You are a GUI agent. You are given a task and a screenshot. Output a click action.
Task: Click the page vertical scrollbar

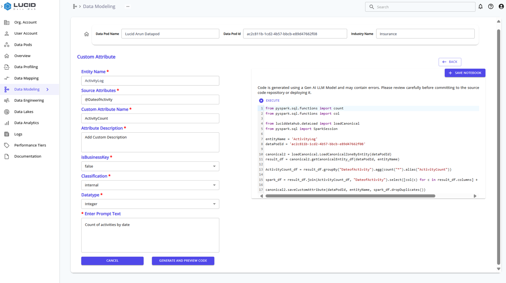499,147
